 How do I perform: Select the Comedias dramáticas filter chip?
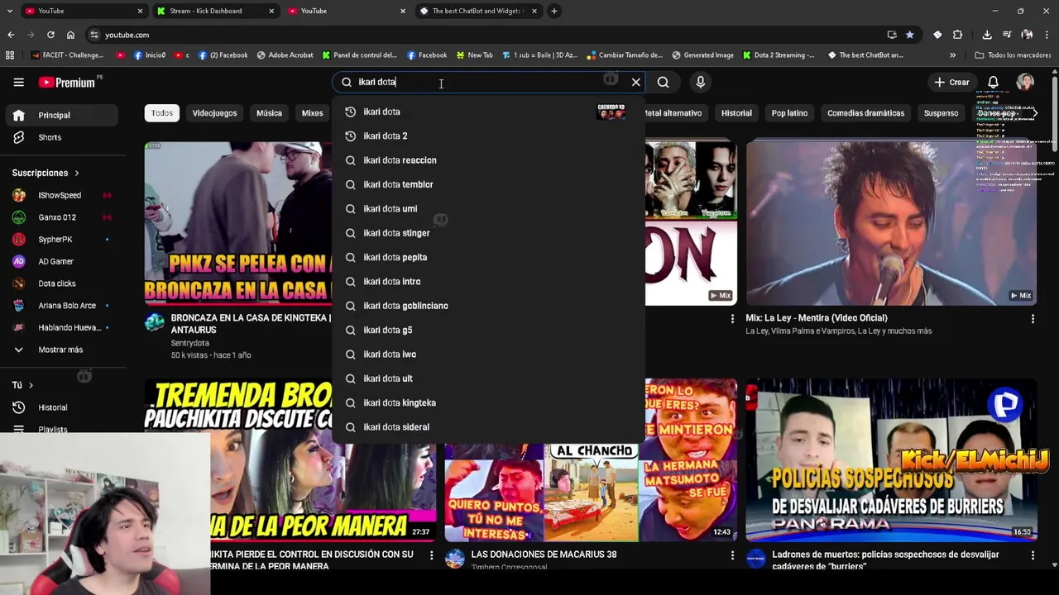pyautogui.click(x=865, y=113)
